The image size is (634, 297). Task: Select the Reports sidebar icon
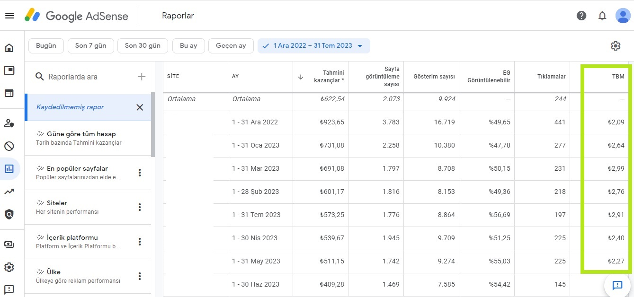click(x=9, y=169)
